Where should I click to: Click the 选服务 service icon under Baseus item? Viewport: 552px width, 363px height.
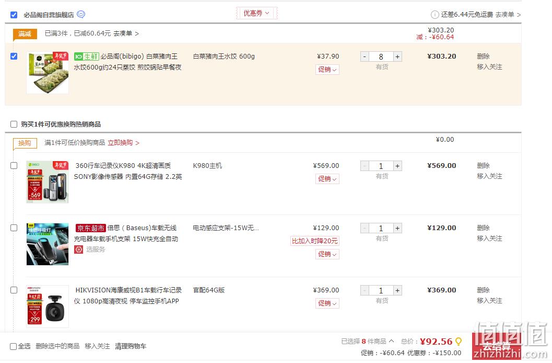coord(78,249)
